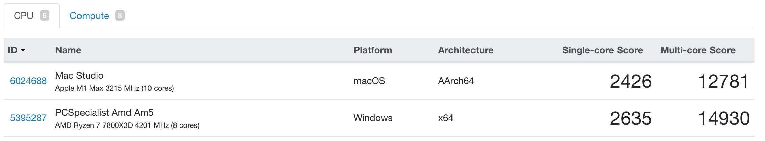The width and height of the screenshot is (765, 141).
Task: Open benchmark result 5395287
Action: (28, 118)
